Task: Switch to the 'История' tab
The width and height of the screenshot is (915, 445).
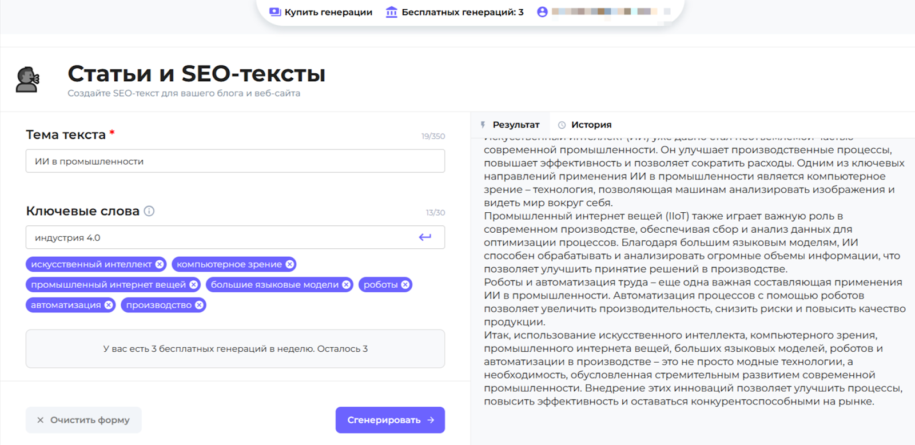Action: pos(585,125)
